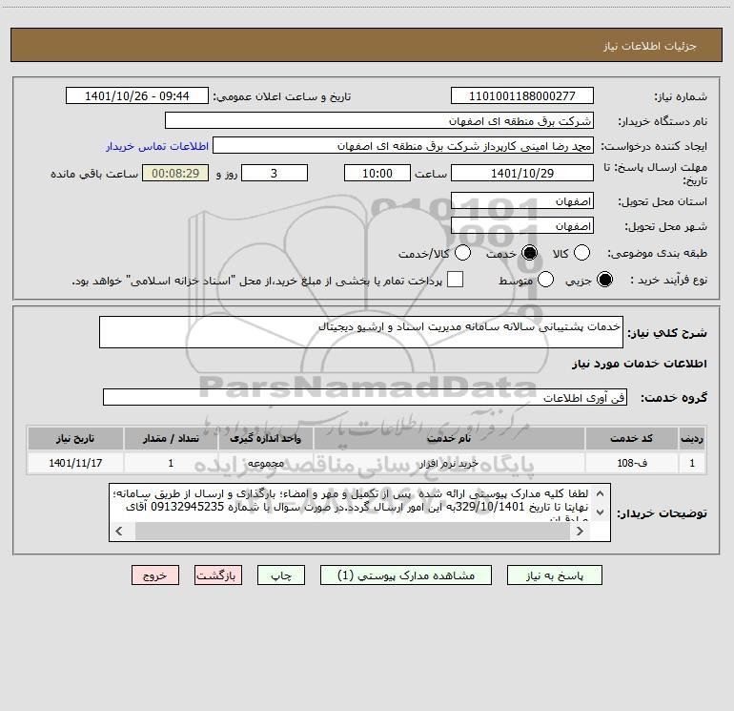The height and width of the screenshot is (711, 734).
Task: Click the خروج exit button
Action: point(155,575)
